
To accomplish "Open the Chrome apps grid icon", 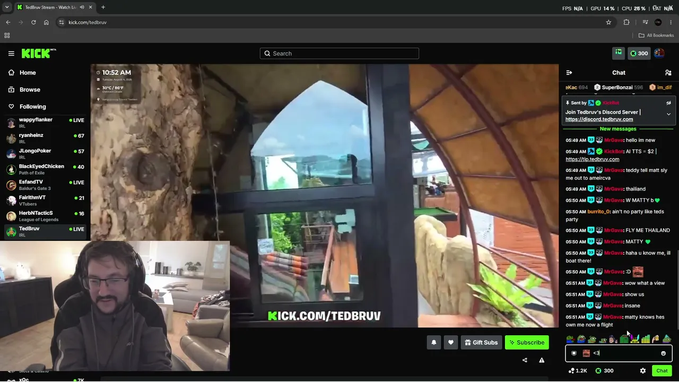I will click(x=7, y=36).
